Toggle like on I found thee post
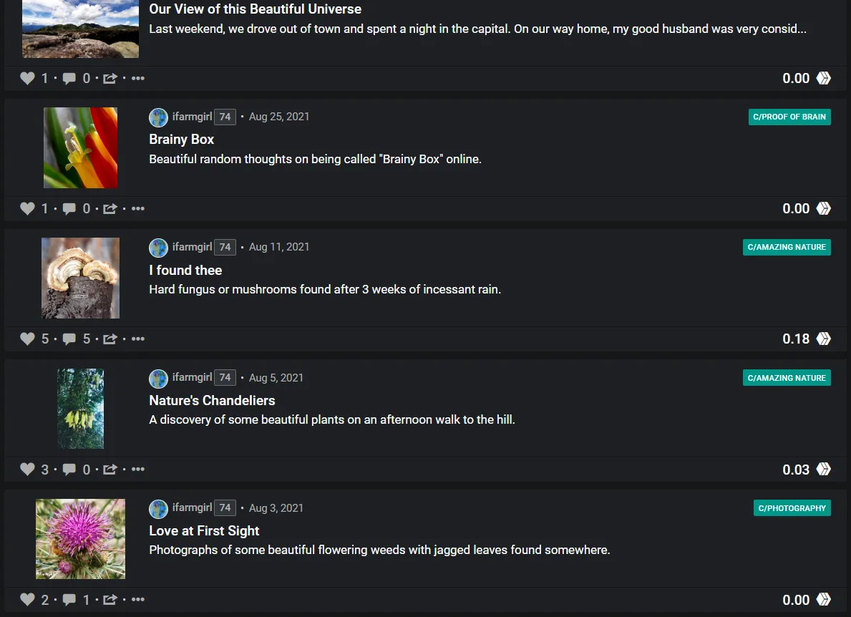This screenshot has width=851, height=617. point(27,339)
